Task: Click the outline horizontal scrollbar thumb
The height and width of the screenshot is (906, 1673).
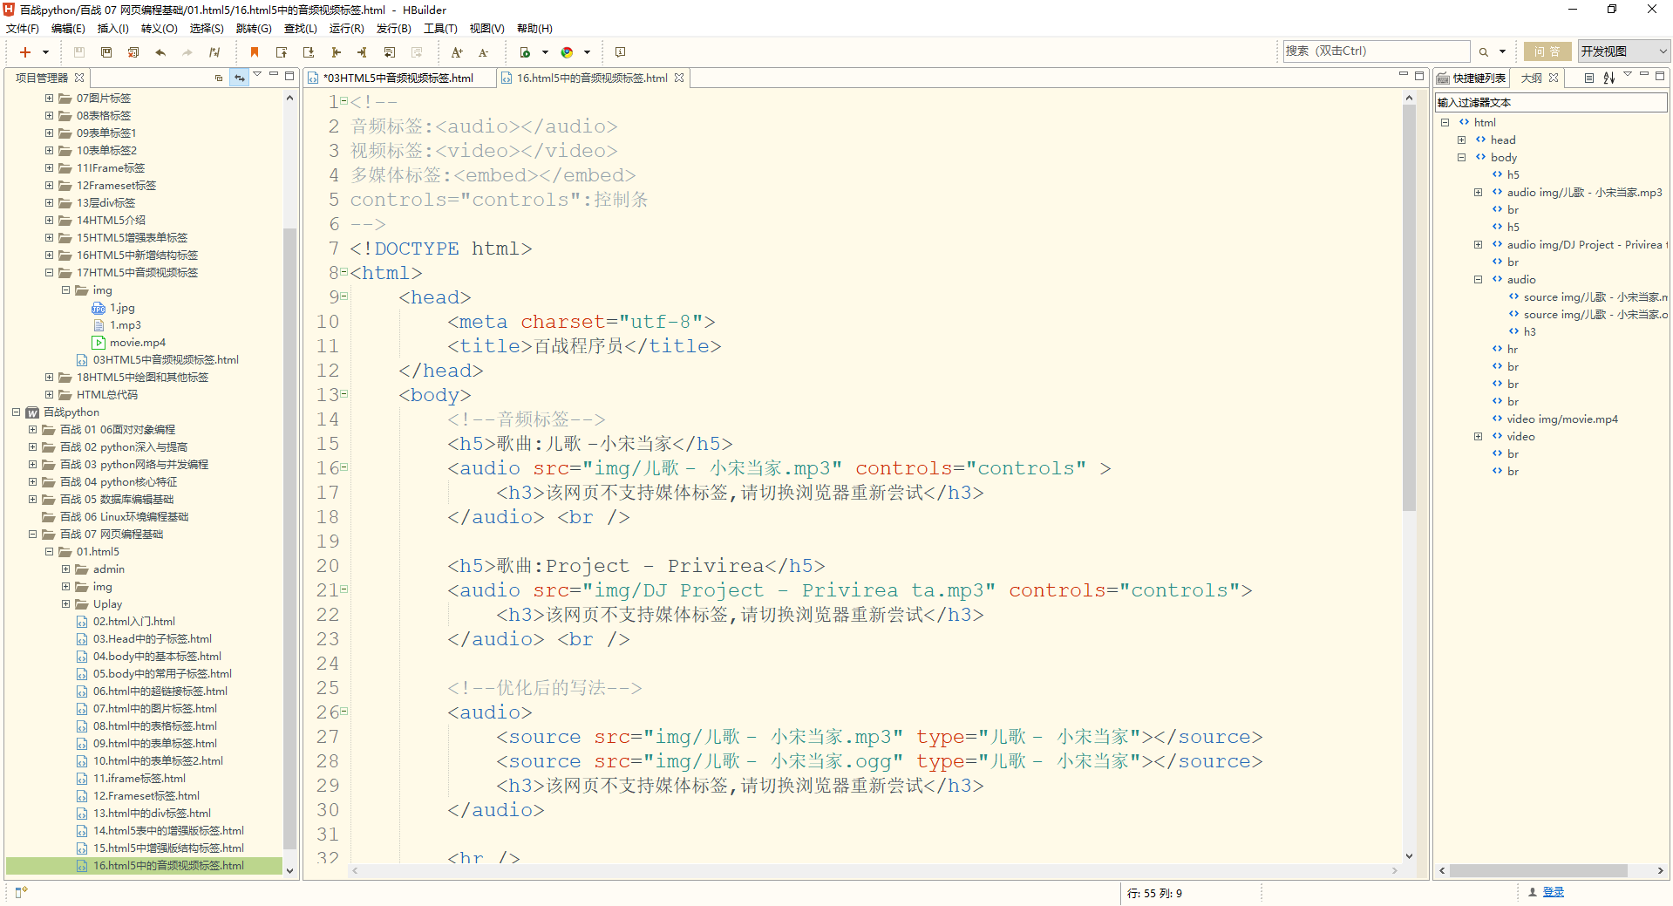Action: [1539, 870]
